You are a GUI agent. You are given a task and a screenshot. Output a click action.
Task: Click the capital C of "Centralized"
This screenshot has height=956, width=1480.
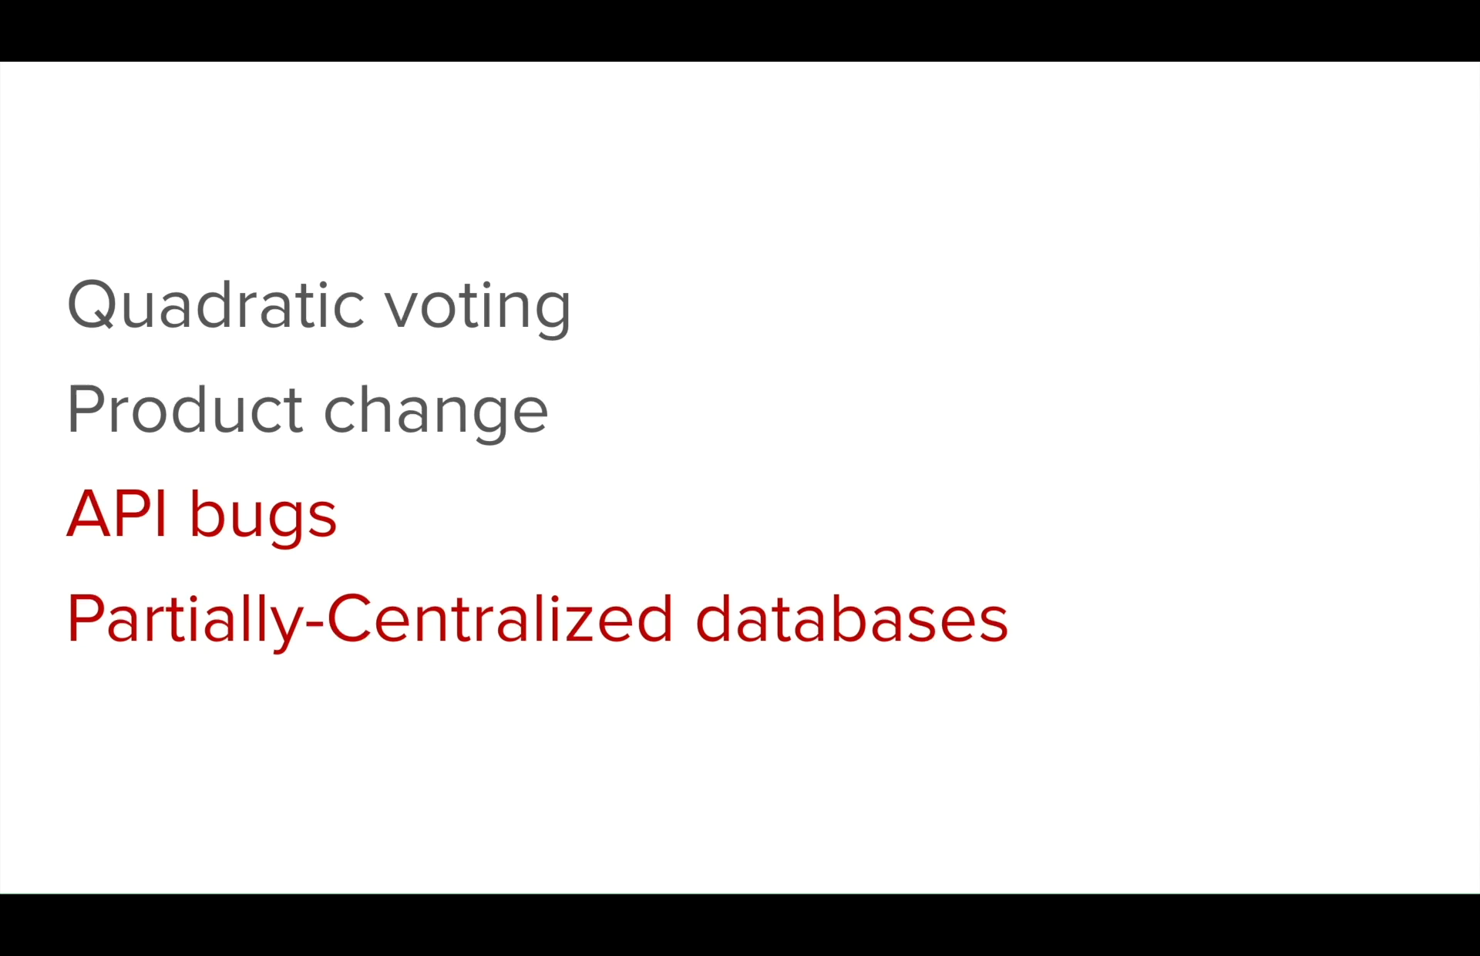349,618
